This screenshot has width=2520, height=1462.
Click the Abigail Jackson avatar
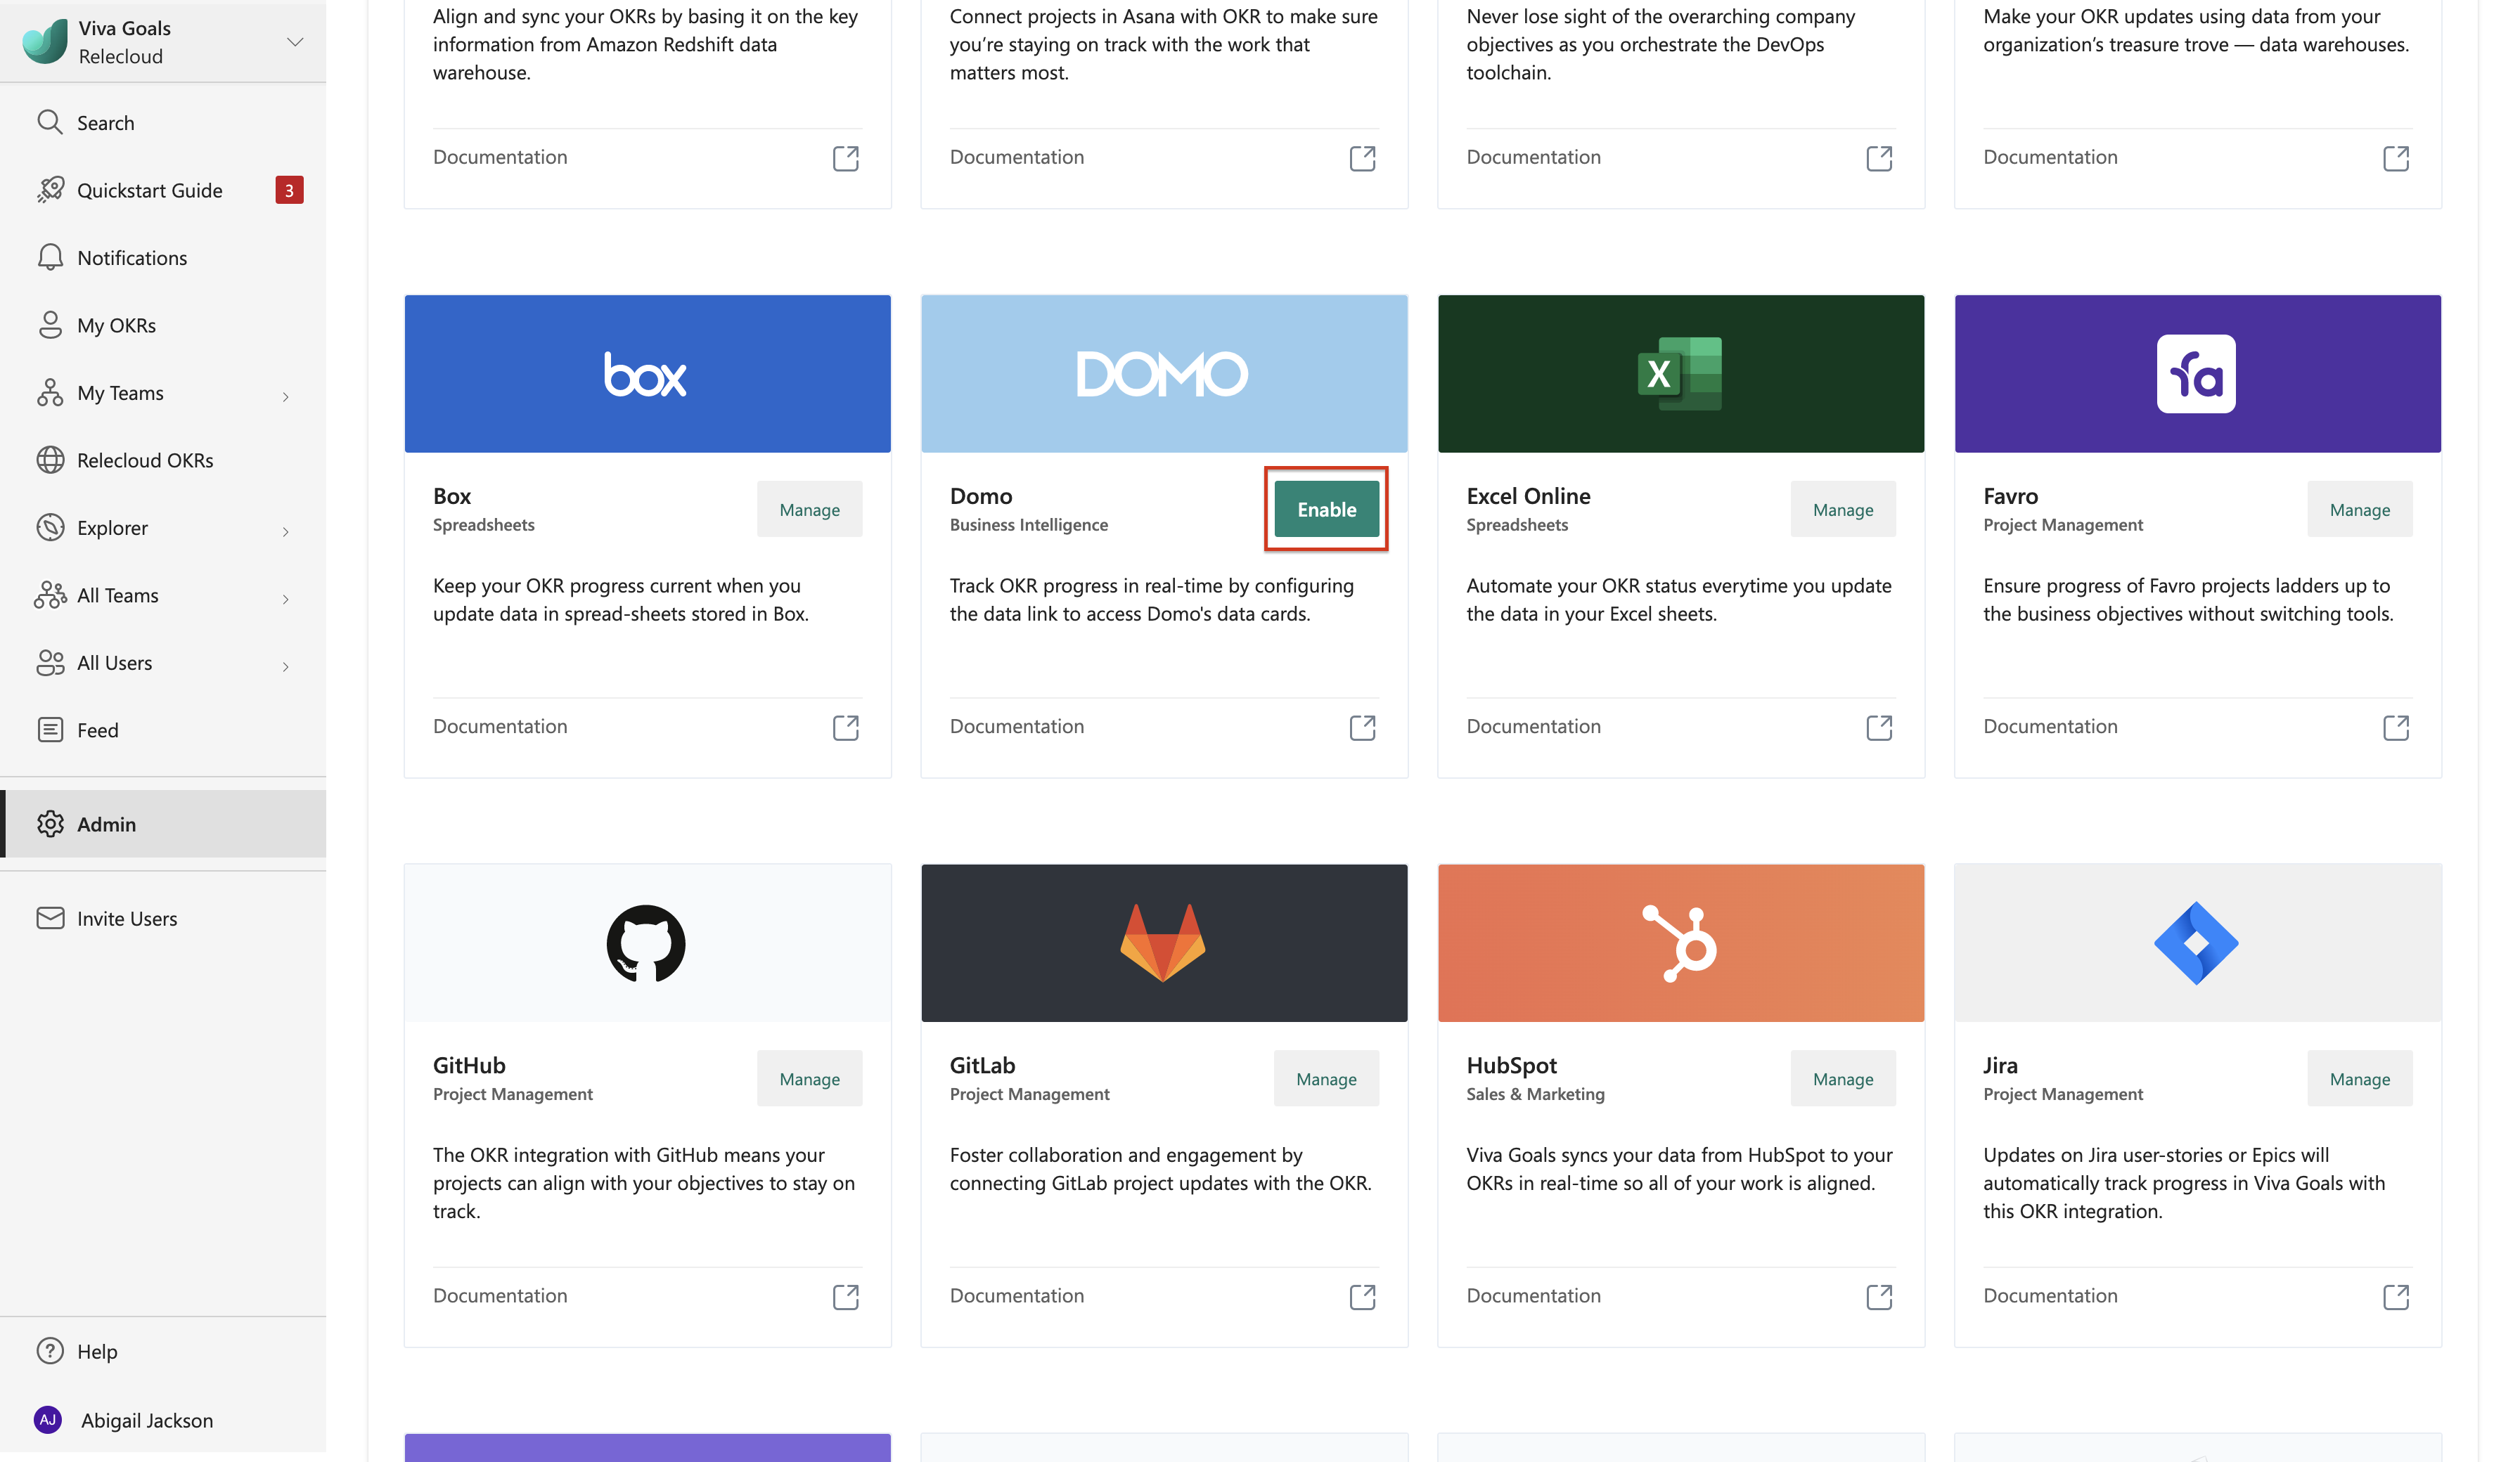48,1420
